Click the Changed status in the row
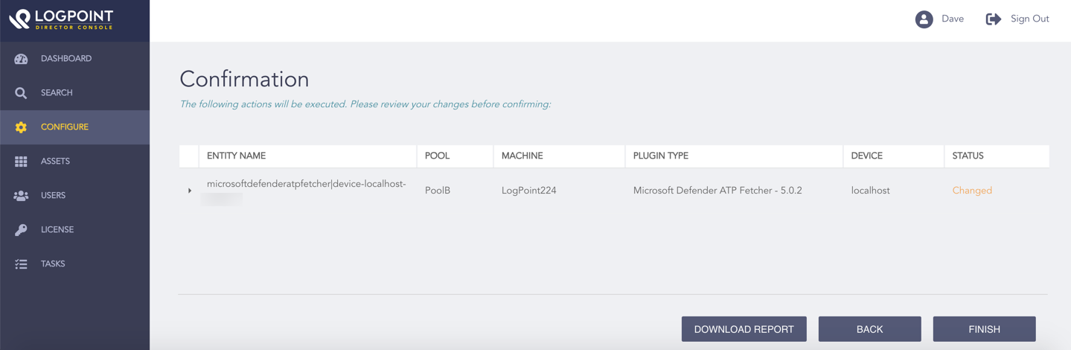Image resolution: width=1071 pixels, height=350 pixels. [x=971, y=191]
